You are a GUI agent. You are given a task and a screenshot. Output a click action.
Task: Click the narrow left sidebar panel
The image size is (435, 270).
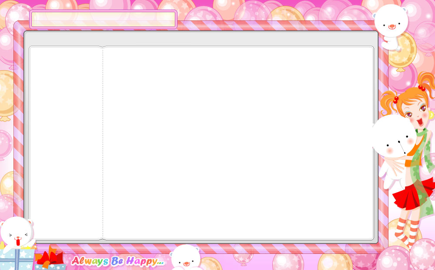coord(66,143)
